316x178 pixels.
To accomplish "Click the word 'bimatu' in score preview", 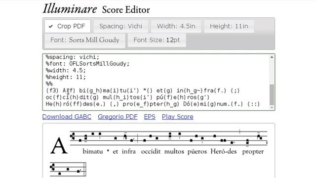I will [93, 151].
